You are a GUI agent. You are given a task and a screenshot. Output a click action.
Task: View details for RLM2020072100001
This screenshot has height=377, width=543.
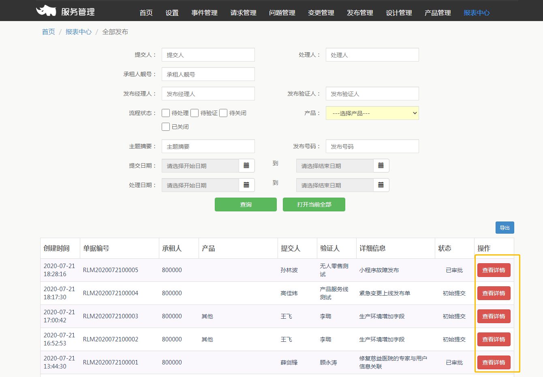(x=494, y=362)
